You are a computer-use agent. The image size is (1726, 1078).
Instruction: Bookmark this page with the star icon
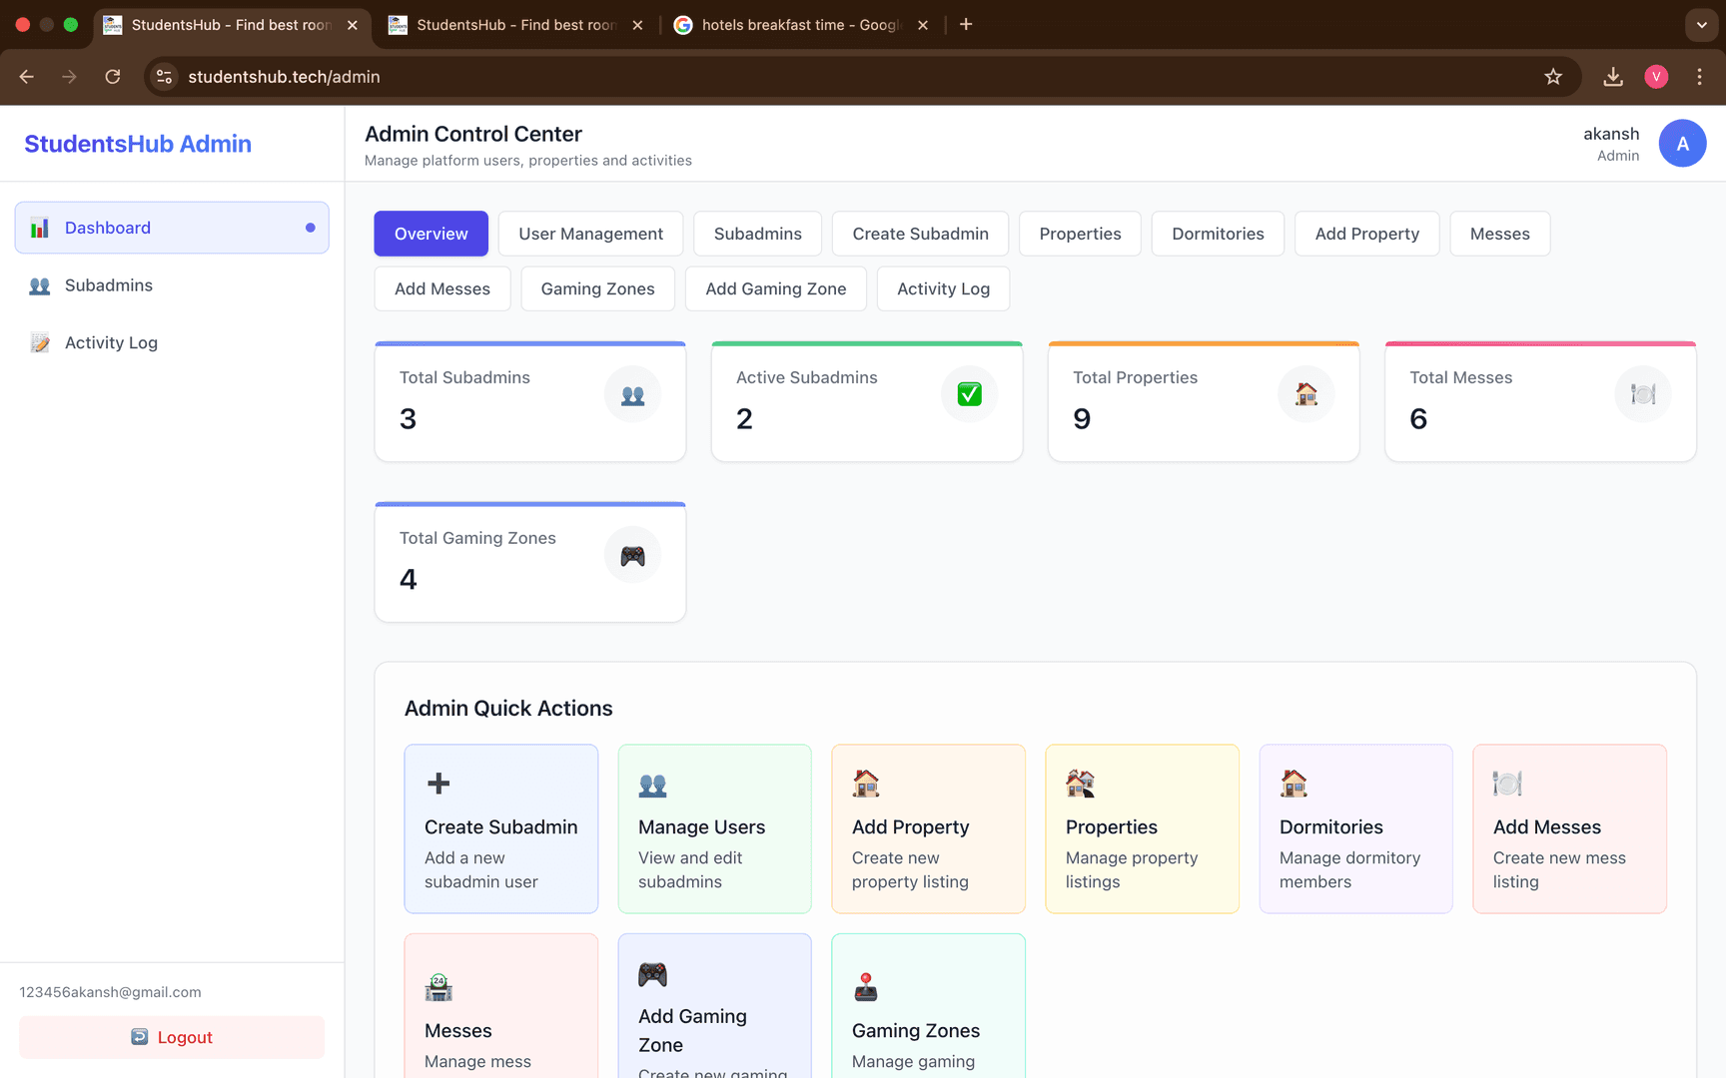1552,77
